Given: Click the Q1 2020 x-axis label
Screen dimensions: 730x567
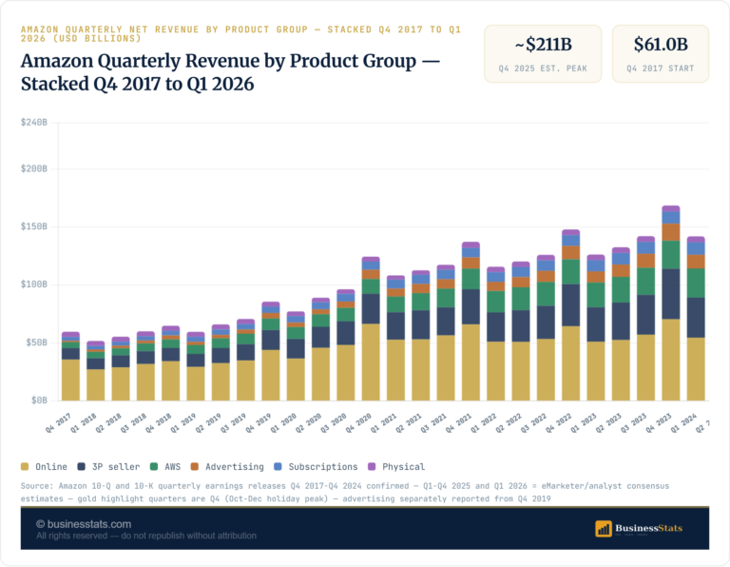Looking at the screenshot, I should pos(283,422).
